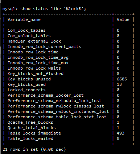Click the Performance_schema_metadata_lock_lost entry
The image size is (140, 154).
pos(54,101)
